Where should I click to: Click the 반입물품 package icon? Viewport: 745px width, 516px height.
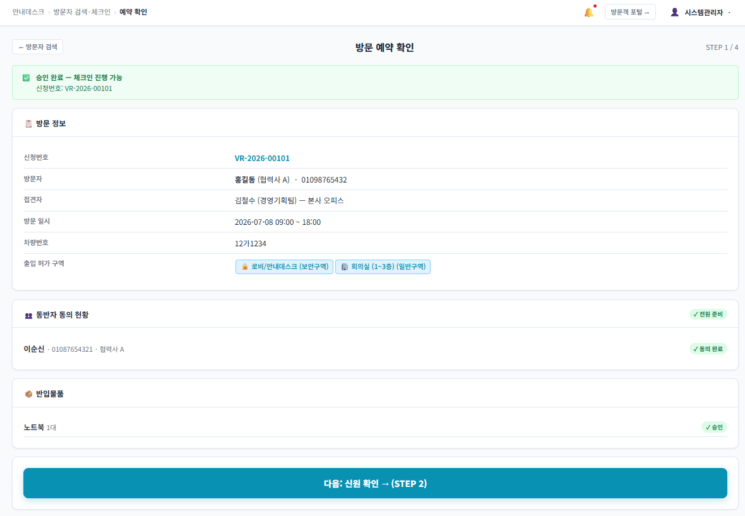click(28, 394)
